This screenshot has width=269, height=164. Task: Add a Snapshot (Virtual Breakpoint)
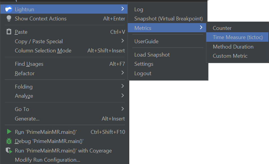pyautogui.click(x=168, y=19)
